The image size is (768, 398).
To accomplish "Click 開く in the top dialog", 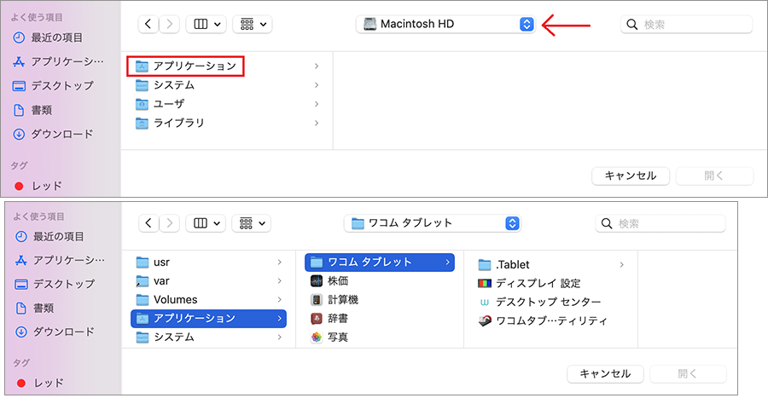I will tap(714, 176).
